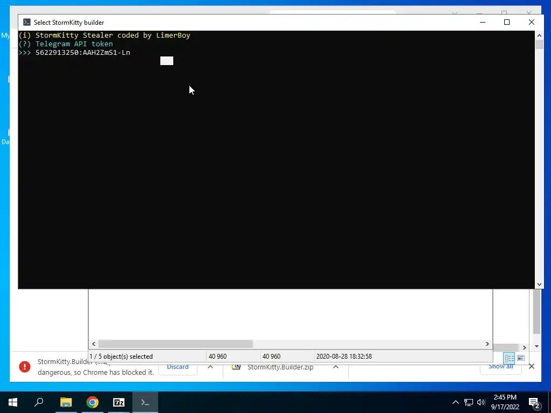Click the 7-Zip horizontal scrollbar thumb
The width and height of the screenshot is (551, 413).
coord(175,344)
